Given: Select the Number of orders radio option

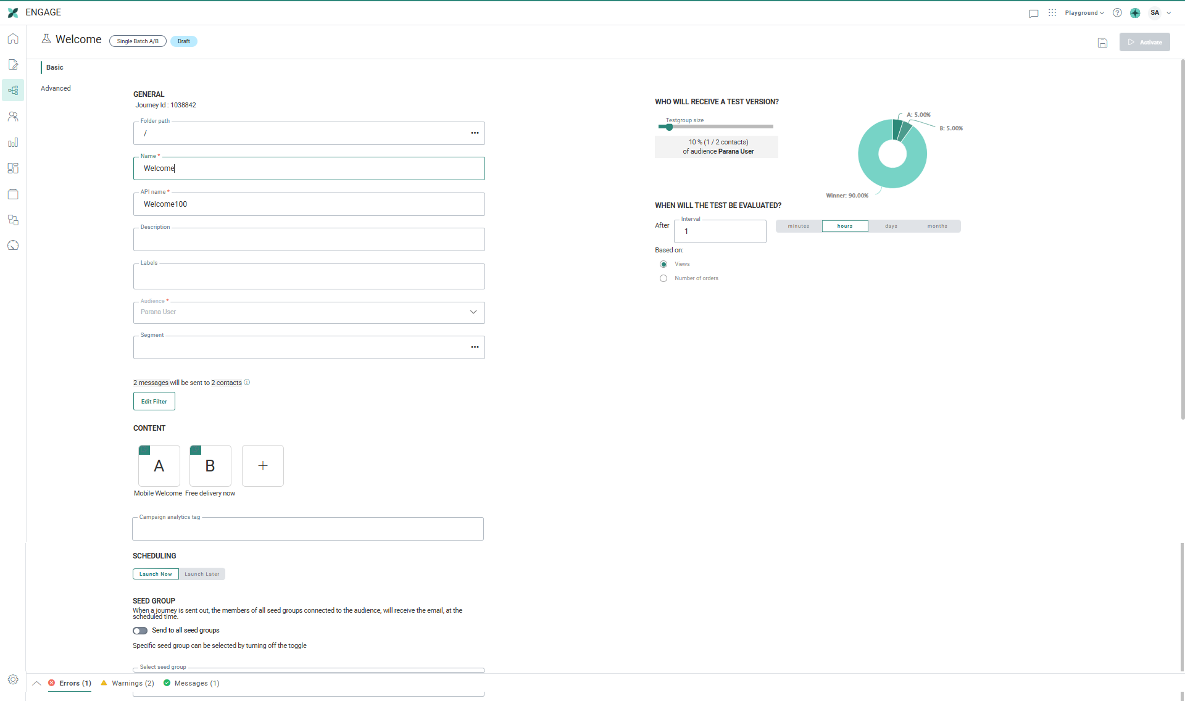Looking at the screenshot, I should pyautogui.click(x=663, y=278).
